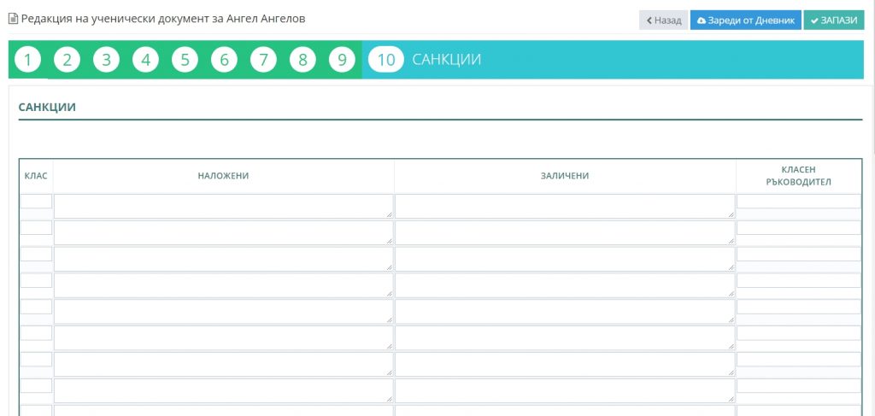
Task: Select step 9 circle
Action: [x=342, y=60]
